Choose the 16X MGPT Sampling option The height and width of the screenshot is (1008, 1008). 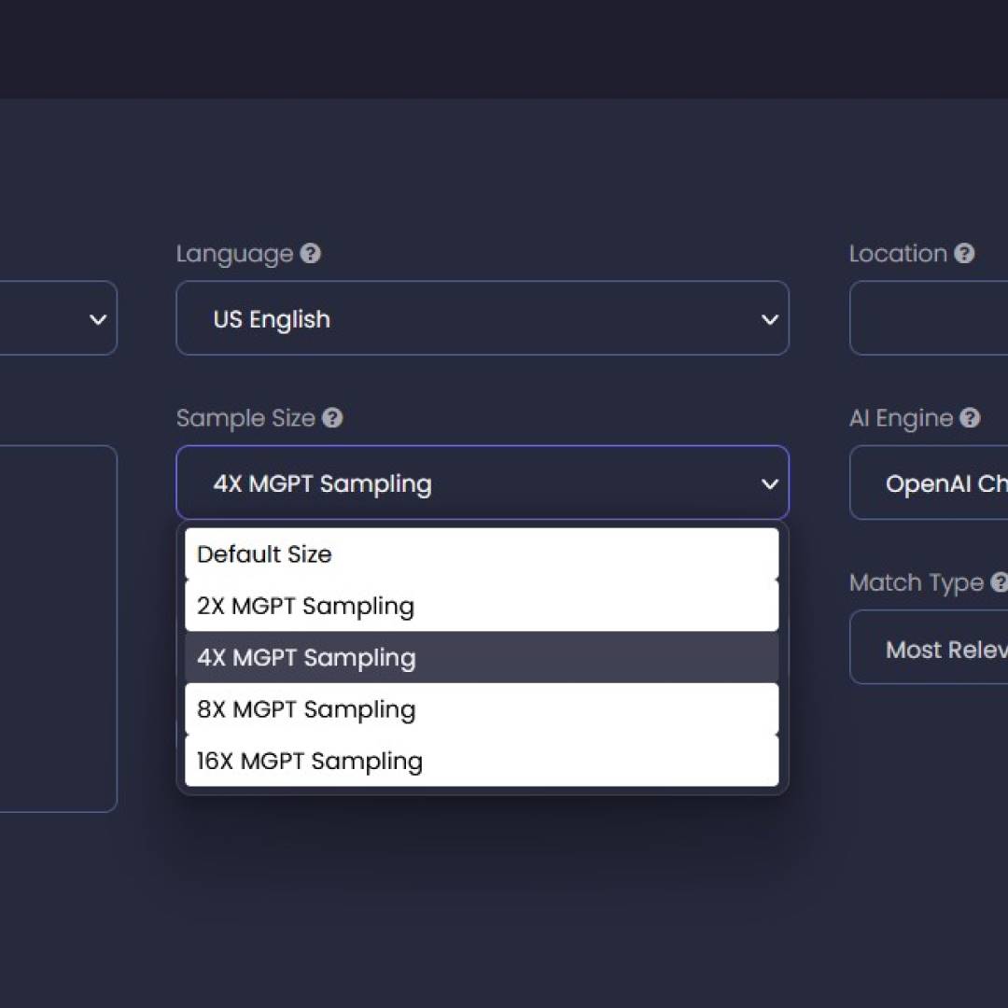click(x=482, y=761)
